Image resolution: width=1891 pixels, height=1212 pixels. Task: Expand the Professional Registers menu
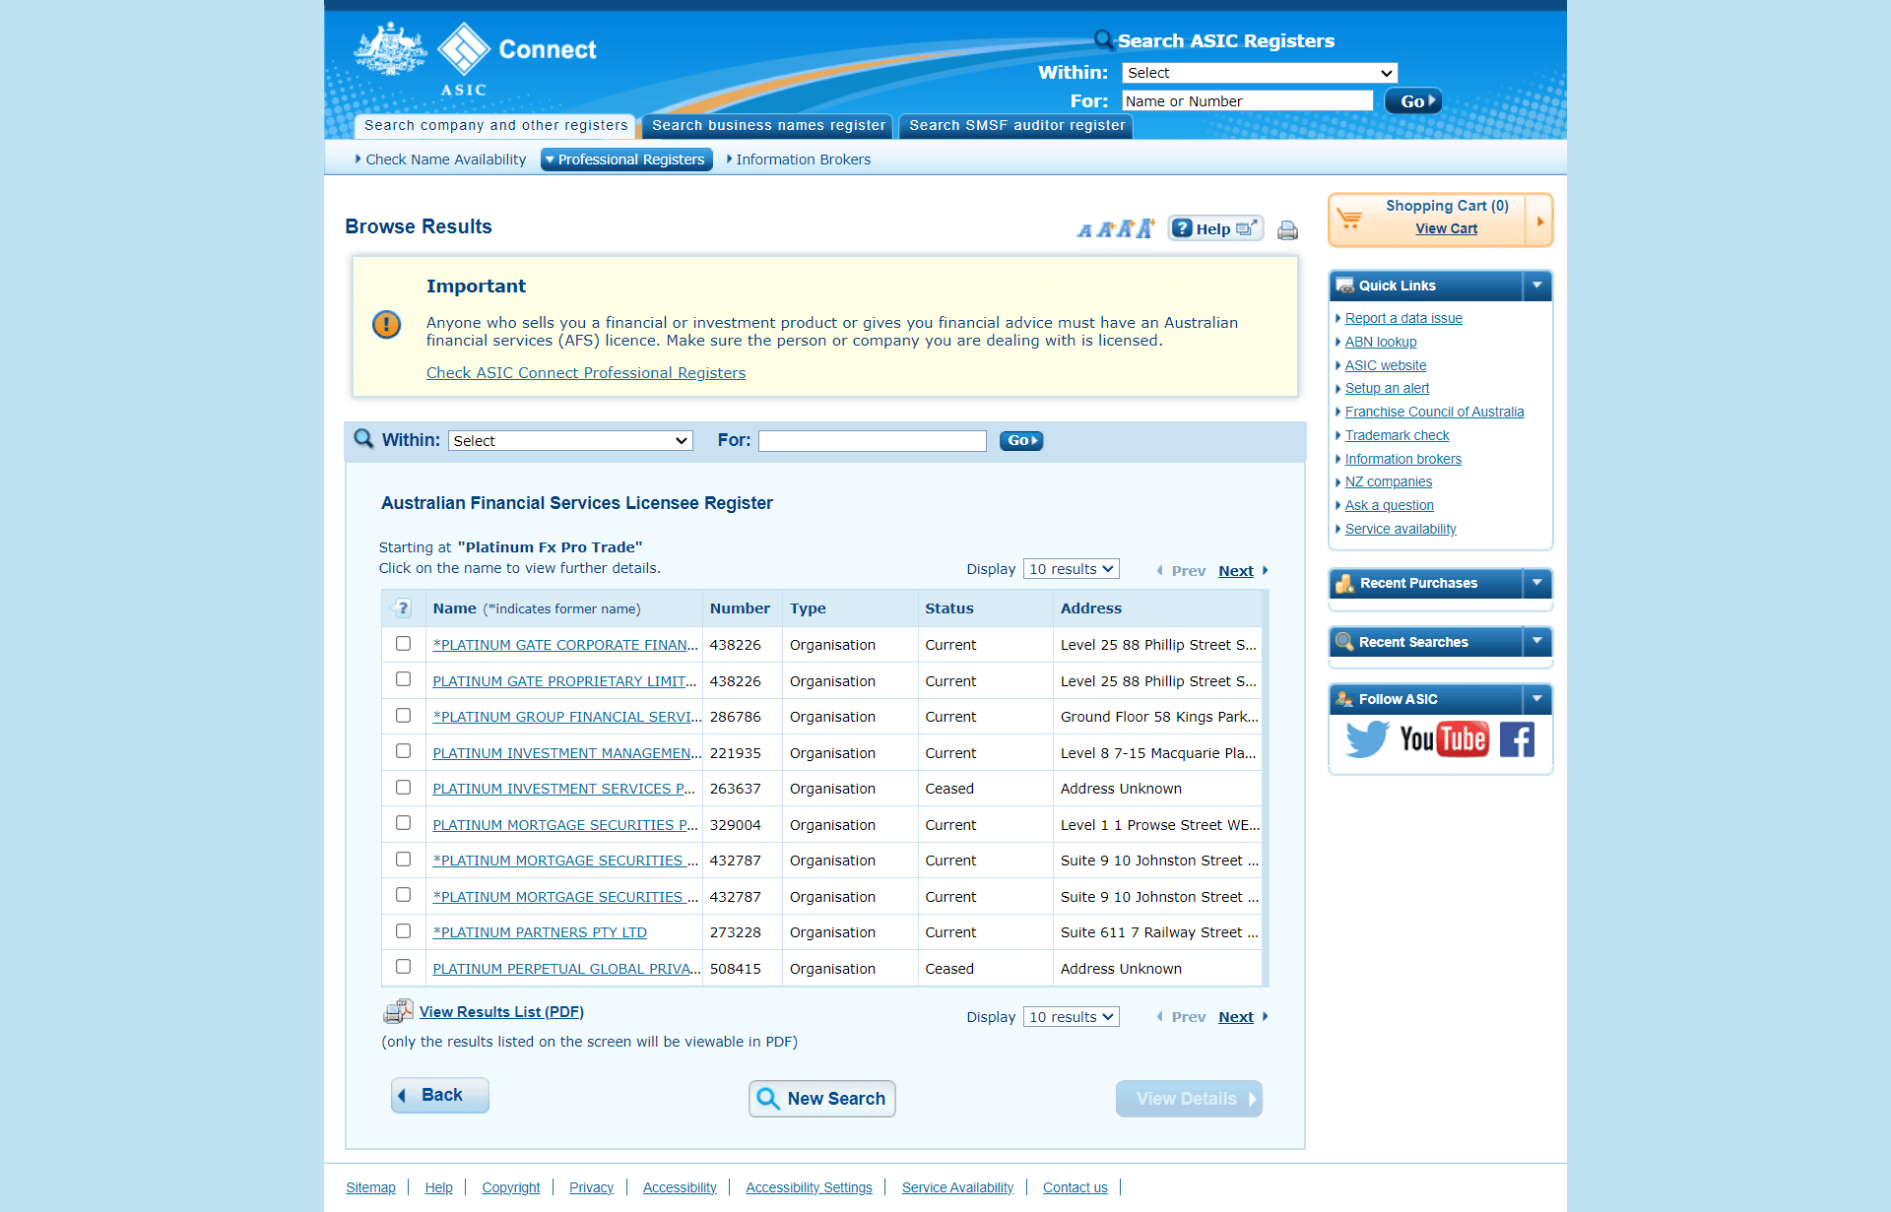(626, 159)
